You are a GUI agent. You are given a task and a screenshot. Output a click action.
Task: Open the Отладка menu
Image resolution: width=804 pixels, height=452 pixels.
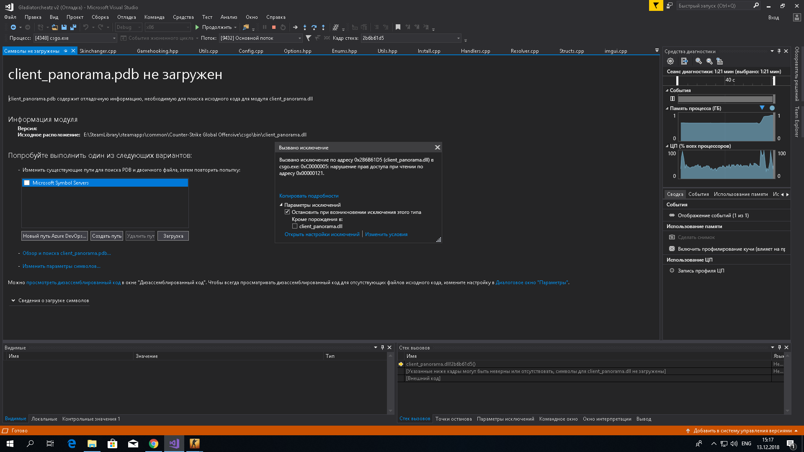(126, 17)
